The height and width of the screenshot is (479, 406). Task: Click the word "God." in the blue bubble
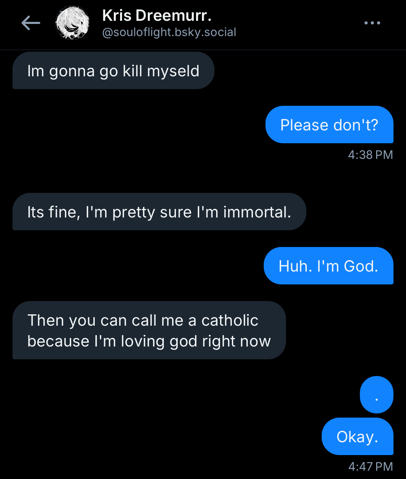[x=361, y=266]
